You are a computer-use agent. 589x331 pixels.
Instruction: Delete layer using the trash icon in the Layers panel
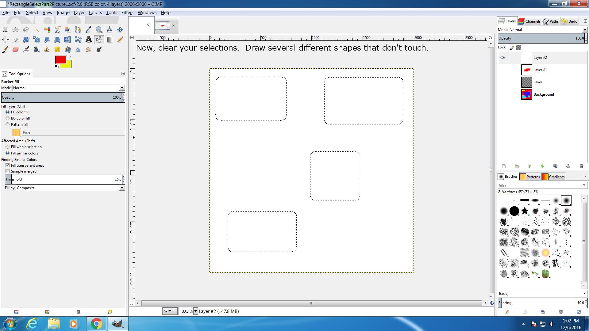click(581, 166)
